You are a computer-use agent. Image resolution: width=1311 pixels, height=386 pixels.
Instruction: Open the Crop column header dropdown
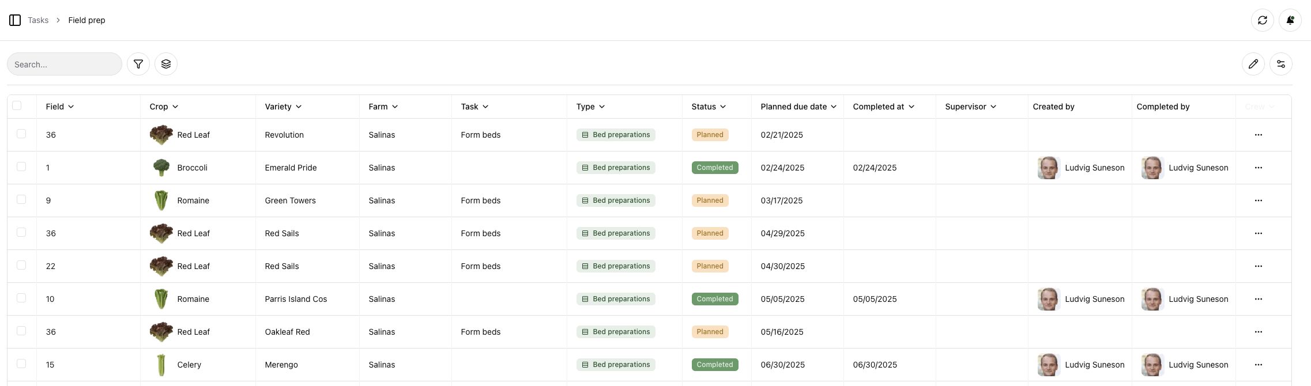click(x=164, y=107)
